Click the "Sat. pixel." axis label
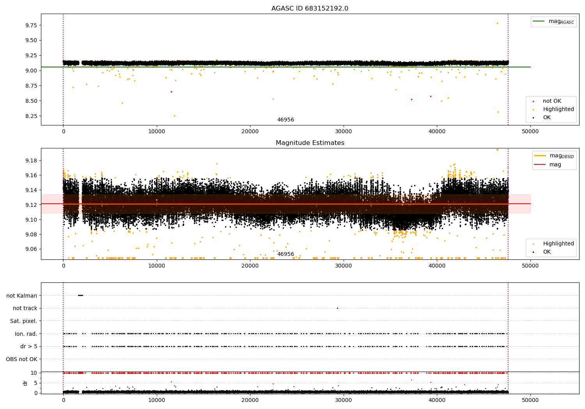Screen dimensions: 585x409 [x=24, y=321]
